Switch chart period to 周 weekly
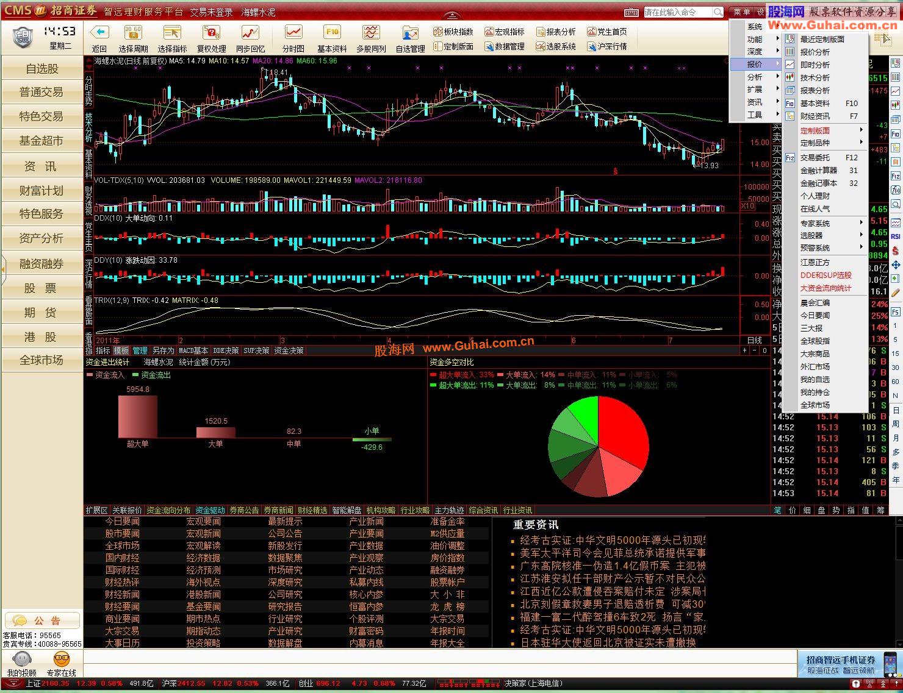Viewport: 903px width, 693px height. [896, 424]
